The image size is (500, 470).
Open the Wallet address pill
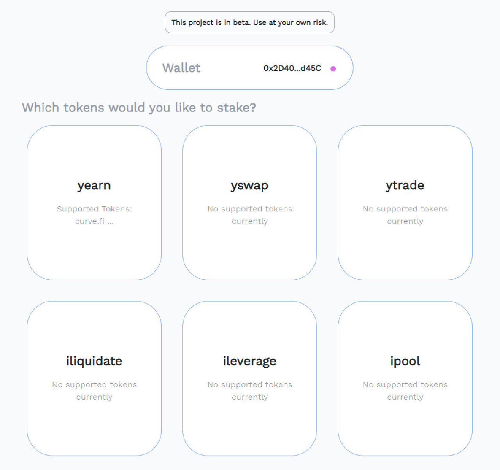250,67
